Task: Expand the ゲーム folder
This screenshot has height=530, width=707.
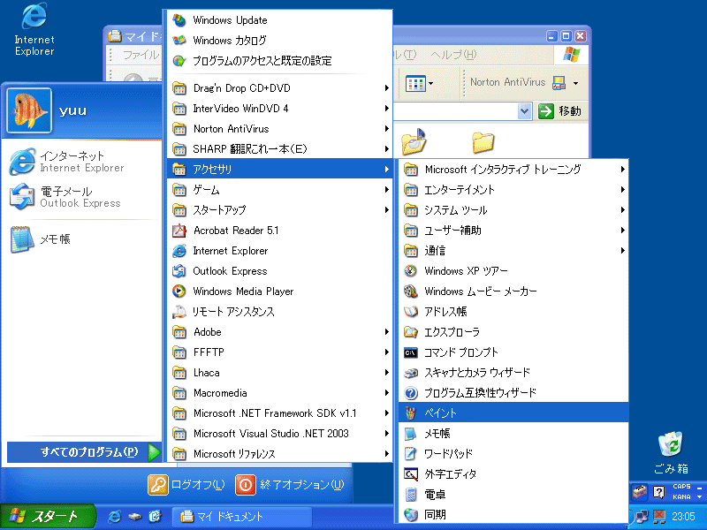Action: point(279,190)
